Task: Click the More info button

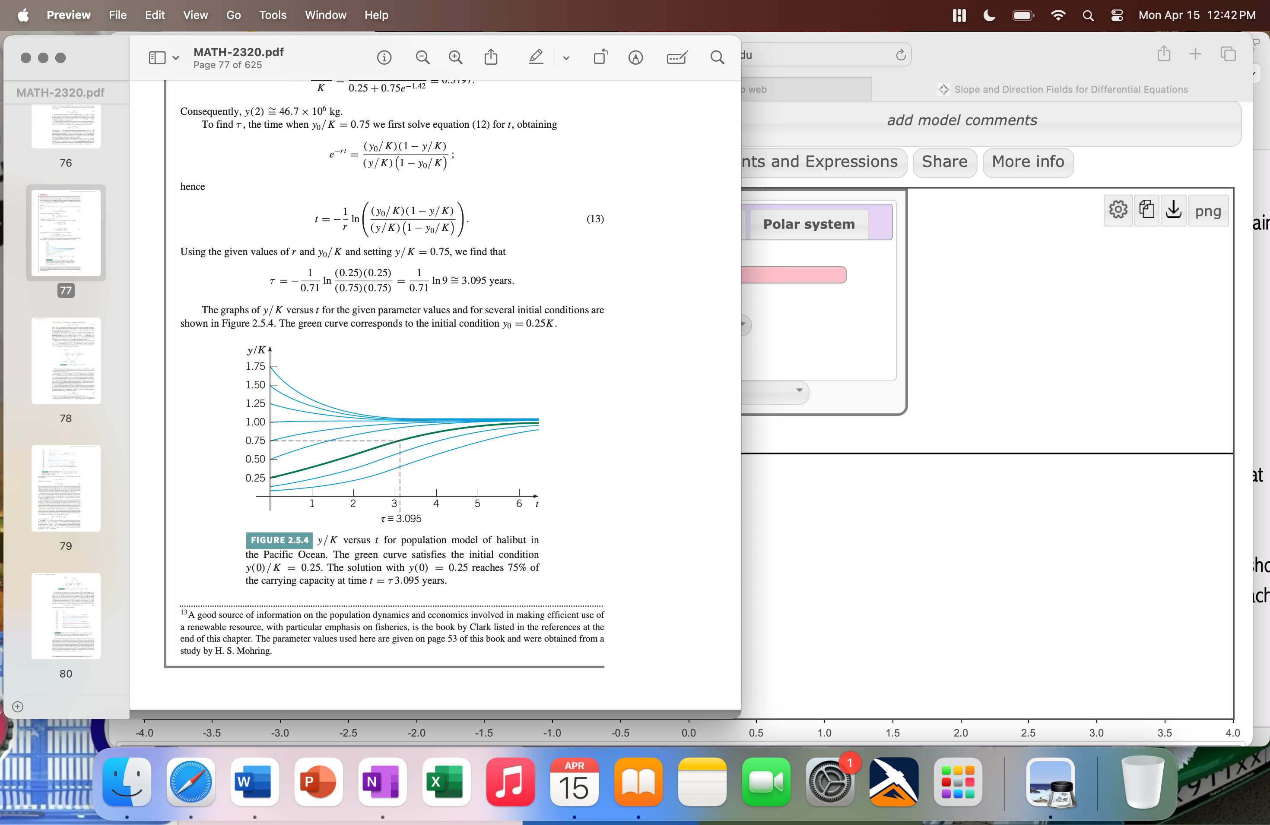Action: point(1027,162)
